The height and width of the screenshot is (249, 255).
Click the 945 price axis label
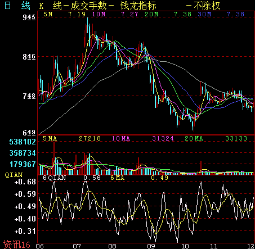(29, 17)
